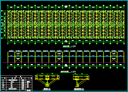Screen dimensions: 128x92
Task: Select the rightmost cross-braced bay in the elevation
Action: [114, 57]
